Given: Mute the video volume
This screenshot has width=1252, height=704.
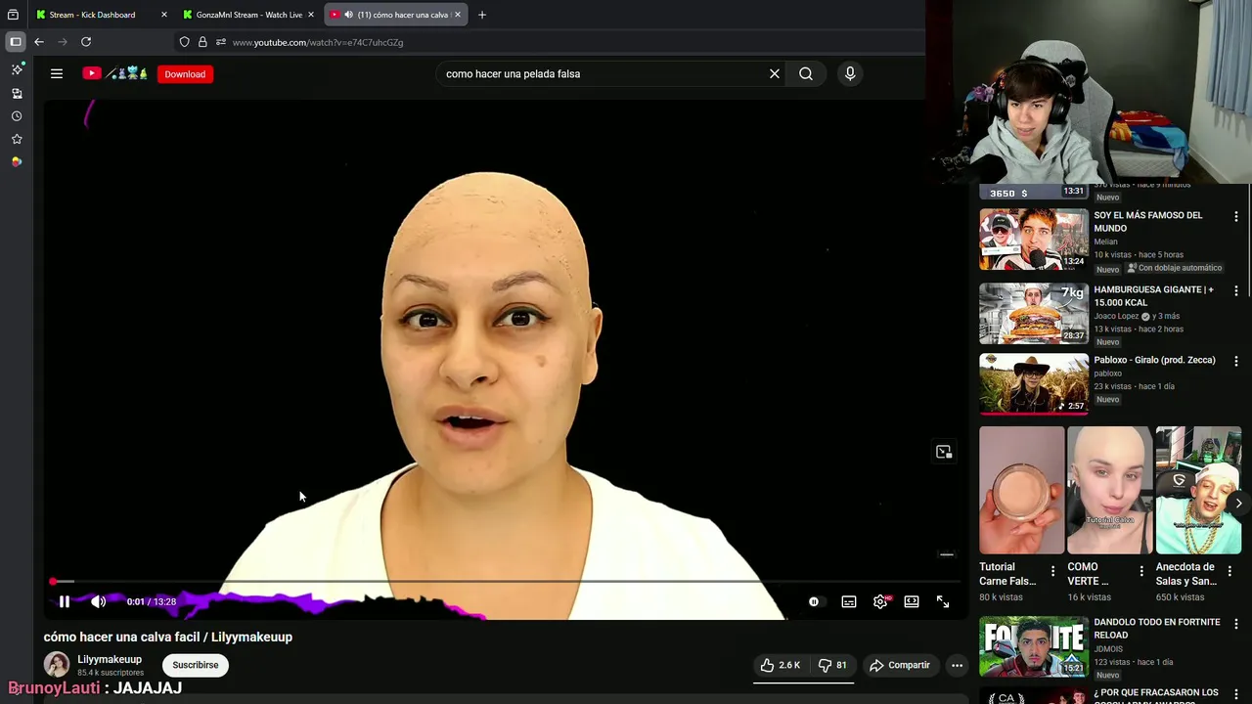Looking at the screenshot, I should point(98,601).
